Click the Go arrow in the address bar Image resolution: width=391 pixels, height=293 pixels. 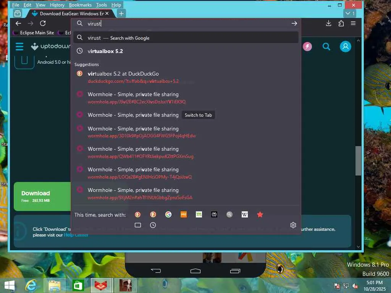[x=294, y=23]
